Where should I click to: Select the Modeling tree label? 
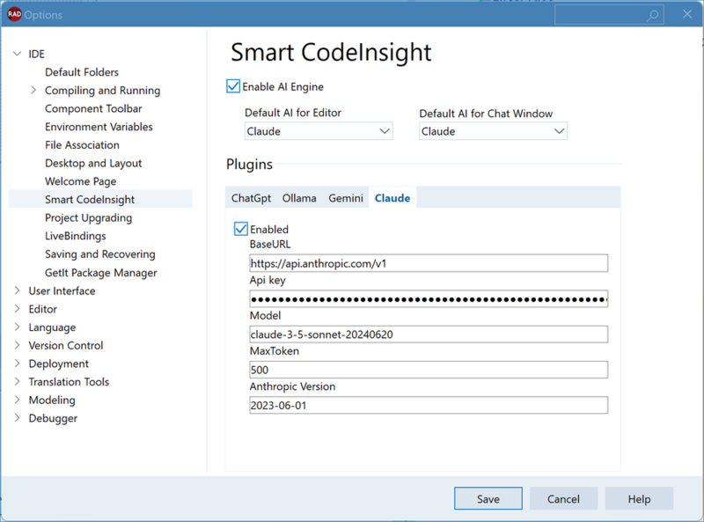click(x=52, y=400)
